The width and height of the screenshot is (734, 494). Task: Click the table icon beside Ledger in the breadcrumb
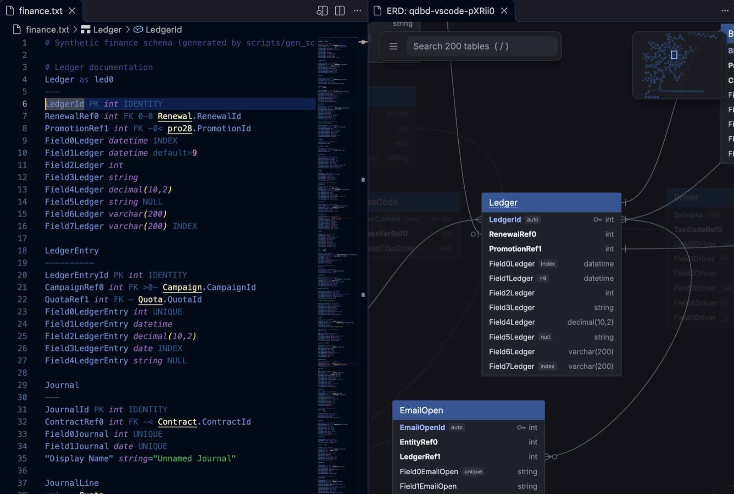point(85,29)
